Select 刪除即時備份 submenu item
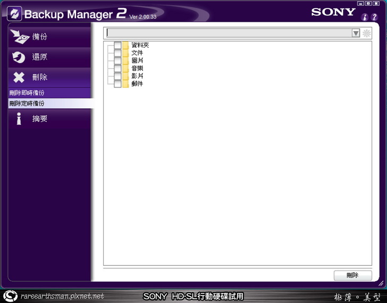The height and width of the screenshot is (303, 387). point(27,93)
